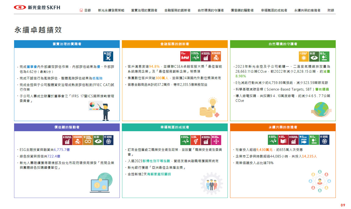Go to 附錄 in the top navigation

[331, 10]
